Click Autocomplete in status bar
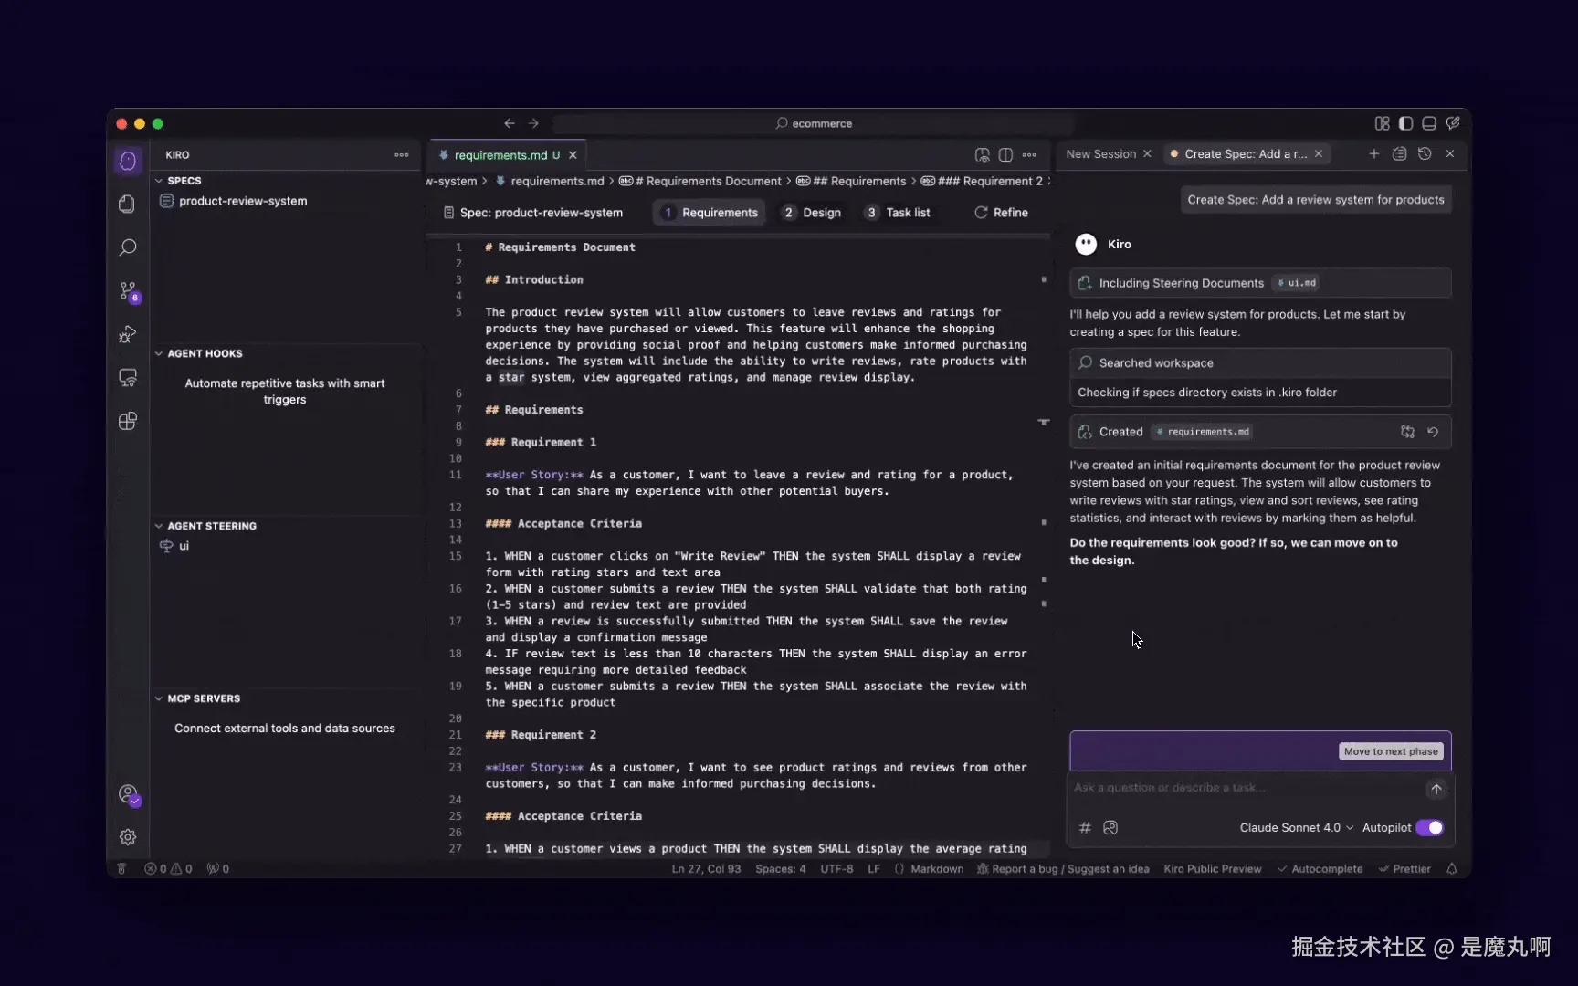This screenshot has height=986, width=1578. [1320, 869]
